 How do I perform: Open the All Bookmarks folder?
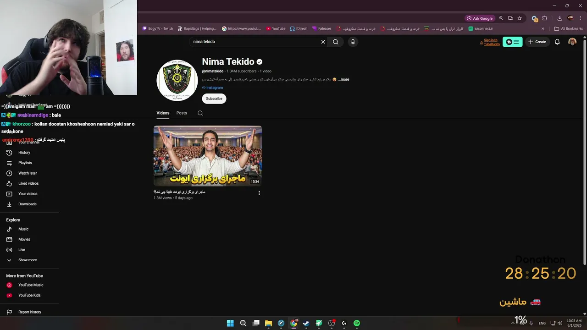pos(568,28)
